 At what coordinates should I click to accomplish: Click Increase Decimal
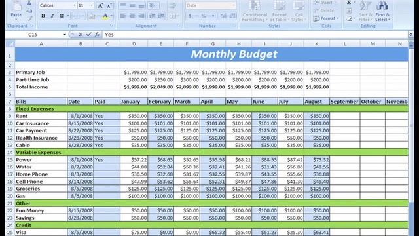pyautogui.click(x=223, y=16)
